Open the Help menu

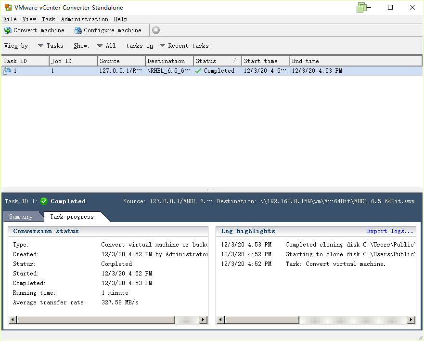click(x=121, y=19)
